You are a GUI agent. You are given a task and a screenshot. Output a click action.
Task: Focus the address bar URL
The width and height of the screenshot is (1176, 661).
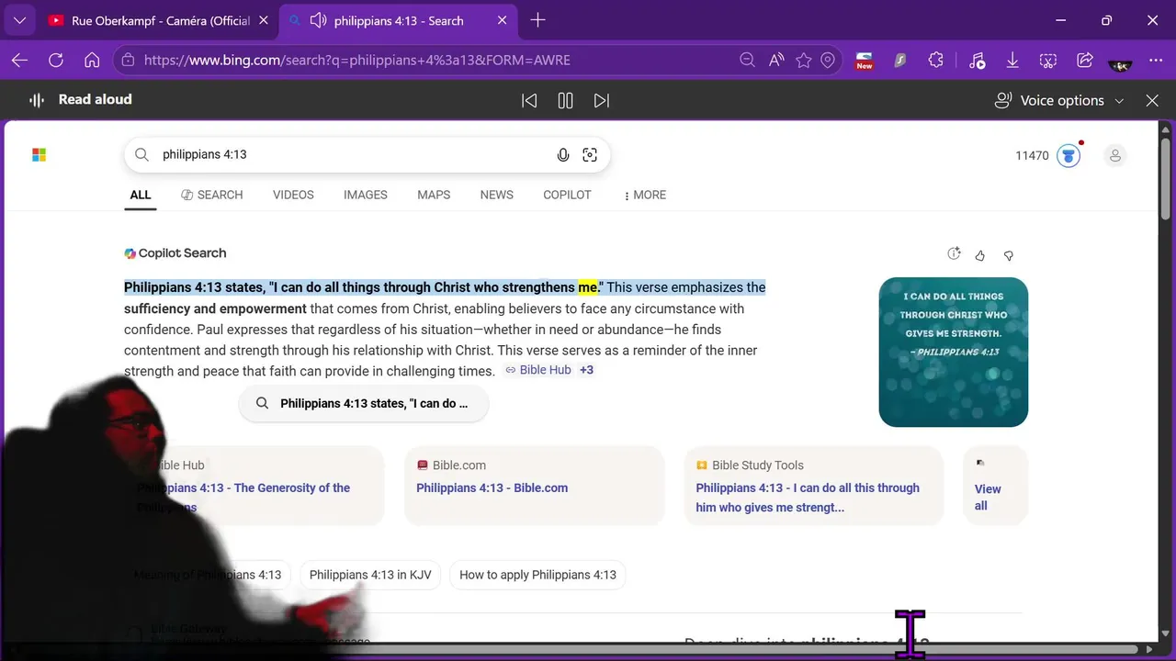point(357,60)
